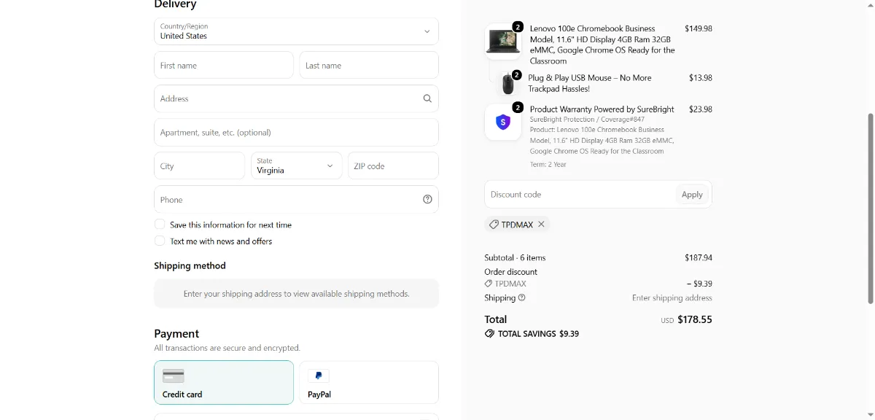Click Product Warranty Powered by SureBright title
Image resolution: width=875 pixels, height=420 pixels.
coord(602,109)
